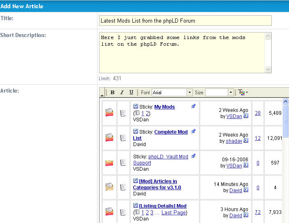This screenshot has width=289, height=223.
Task: Open the Size dropdown arrow
Action: tap(231, 93)
